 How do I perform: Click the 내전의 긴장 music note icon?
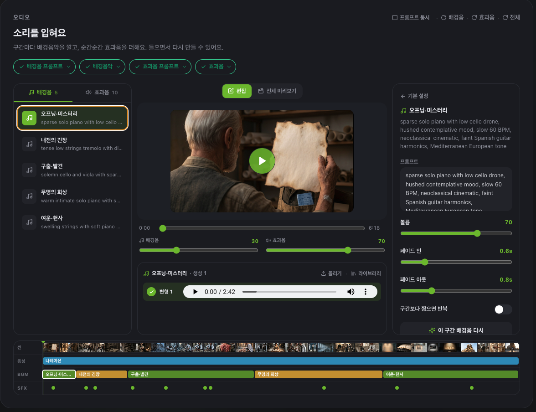coord(29,144)
